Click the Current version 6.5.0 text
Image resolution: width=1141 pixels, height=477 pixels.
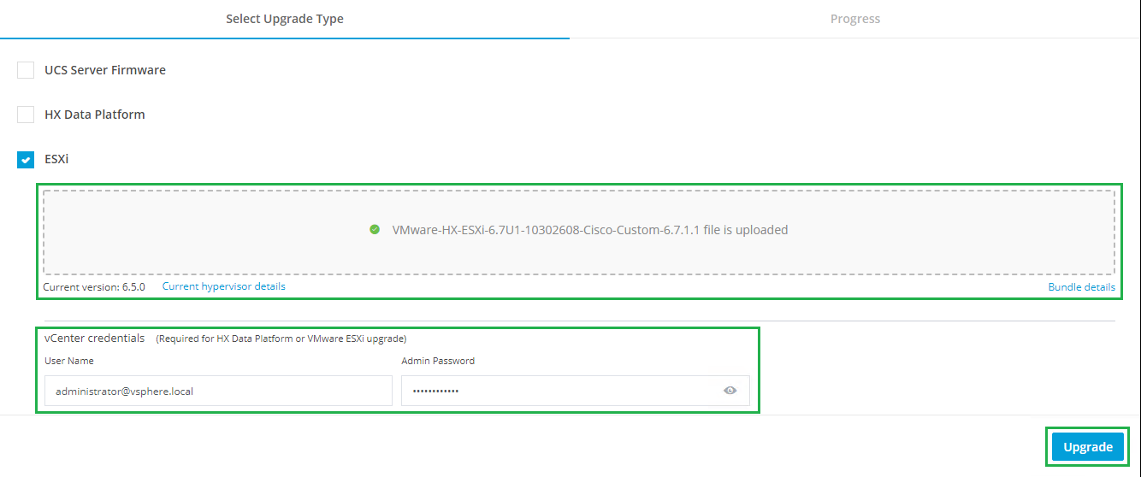click(94, 287)
